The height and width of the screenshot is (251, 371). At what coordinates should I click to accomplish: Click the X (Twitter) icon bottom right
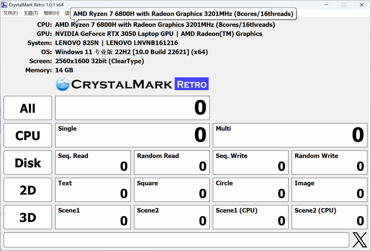(359, 240)
